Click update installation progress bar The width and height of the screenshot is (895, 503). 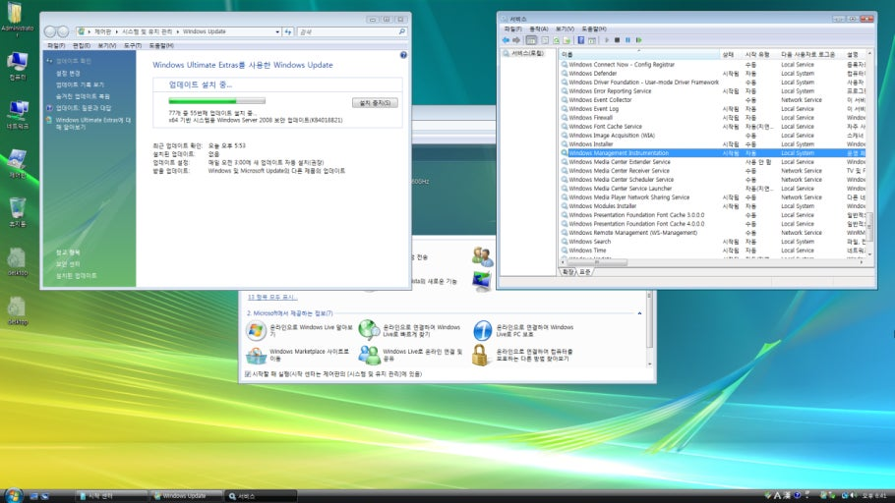[x=217, y=101]
